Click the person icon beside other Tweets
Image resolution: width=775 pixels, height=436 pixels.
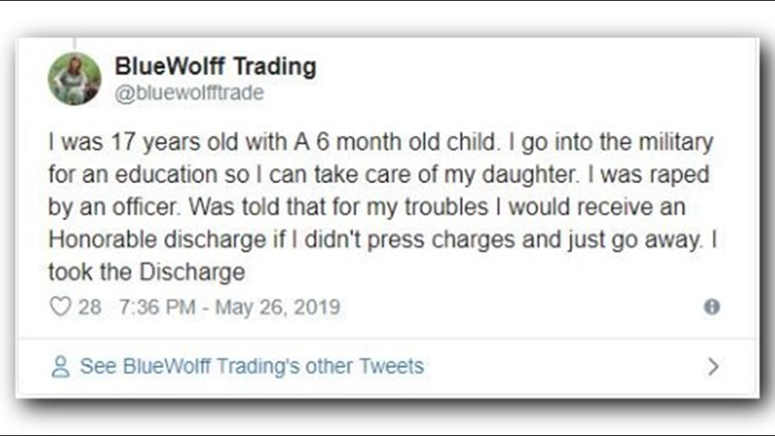pos(61,367)
